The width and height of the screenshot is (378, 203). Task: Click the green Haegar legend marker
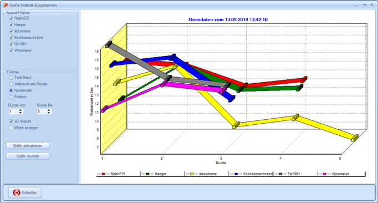point(148,174)
